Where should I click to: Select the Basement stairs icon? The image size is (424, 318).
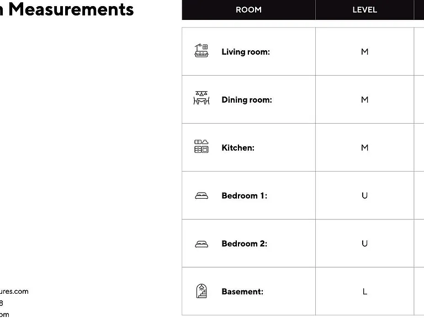click(x=202, y=291)
